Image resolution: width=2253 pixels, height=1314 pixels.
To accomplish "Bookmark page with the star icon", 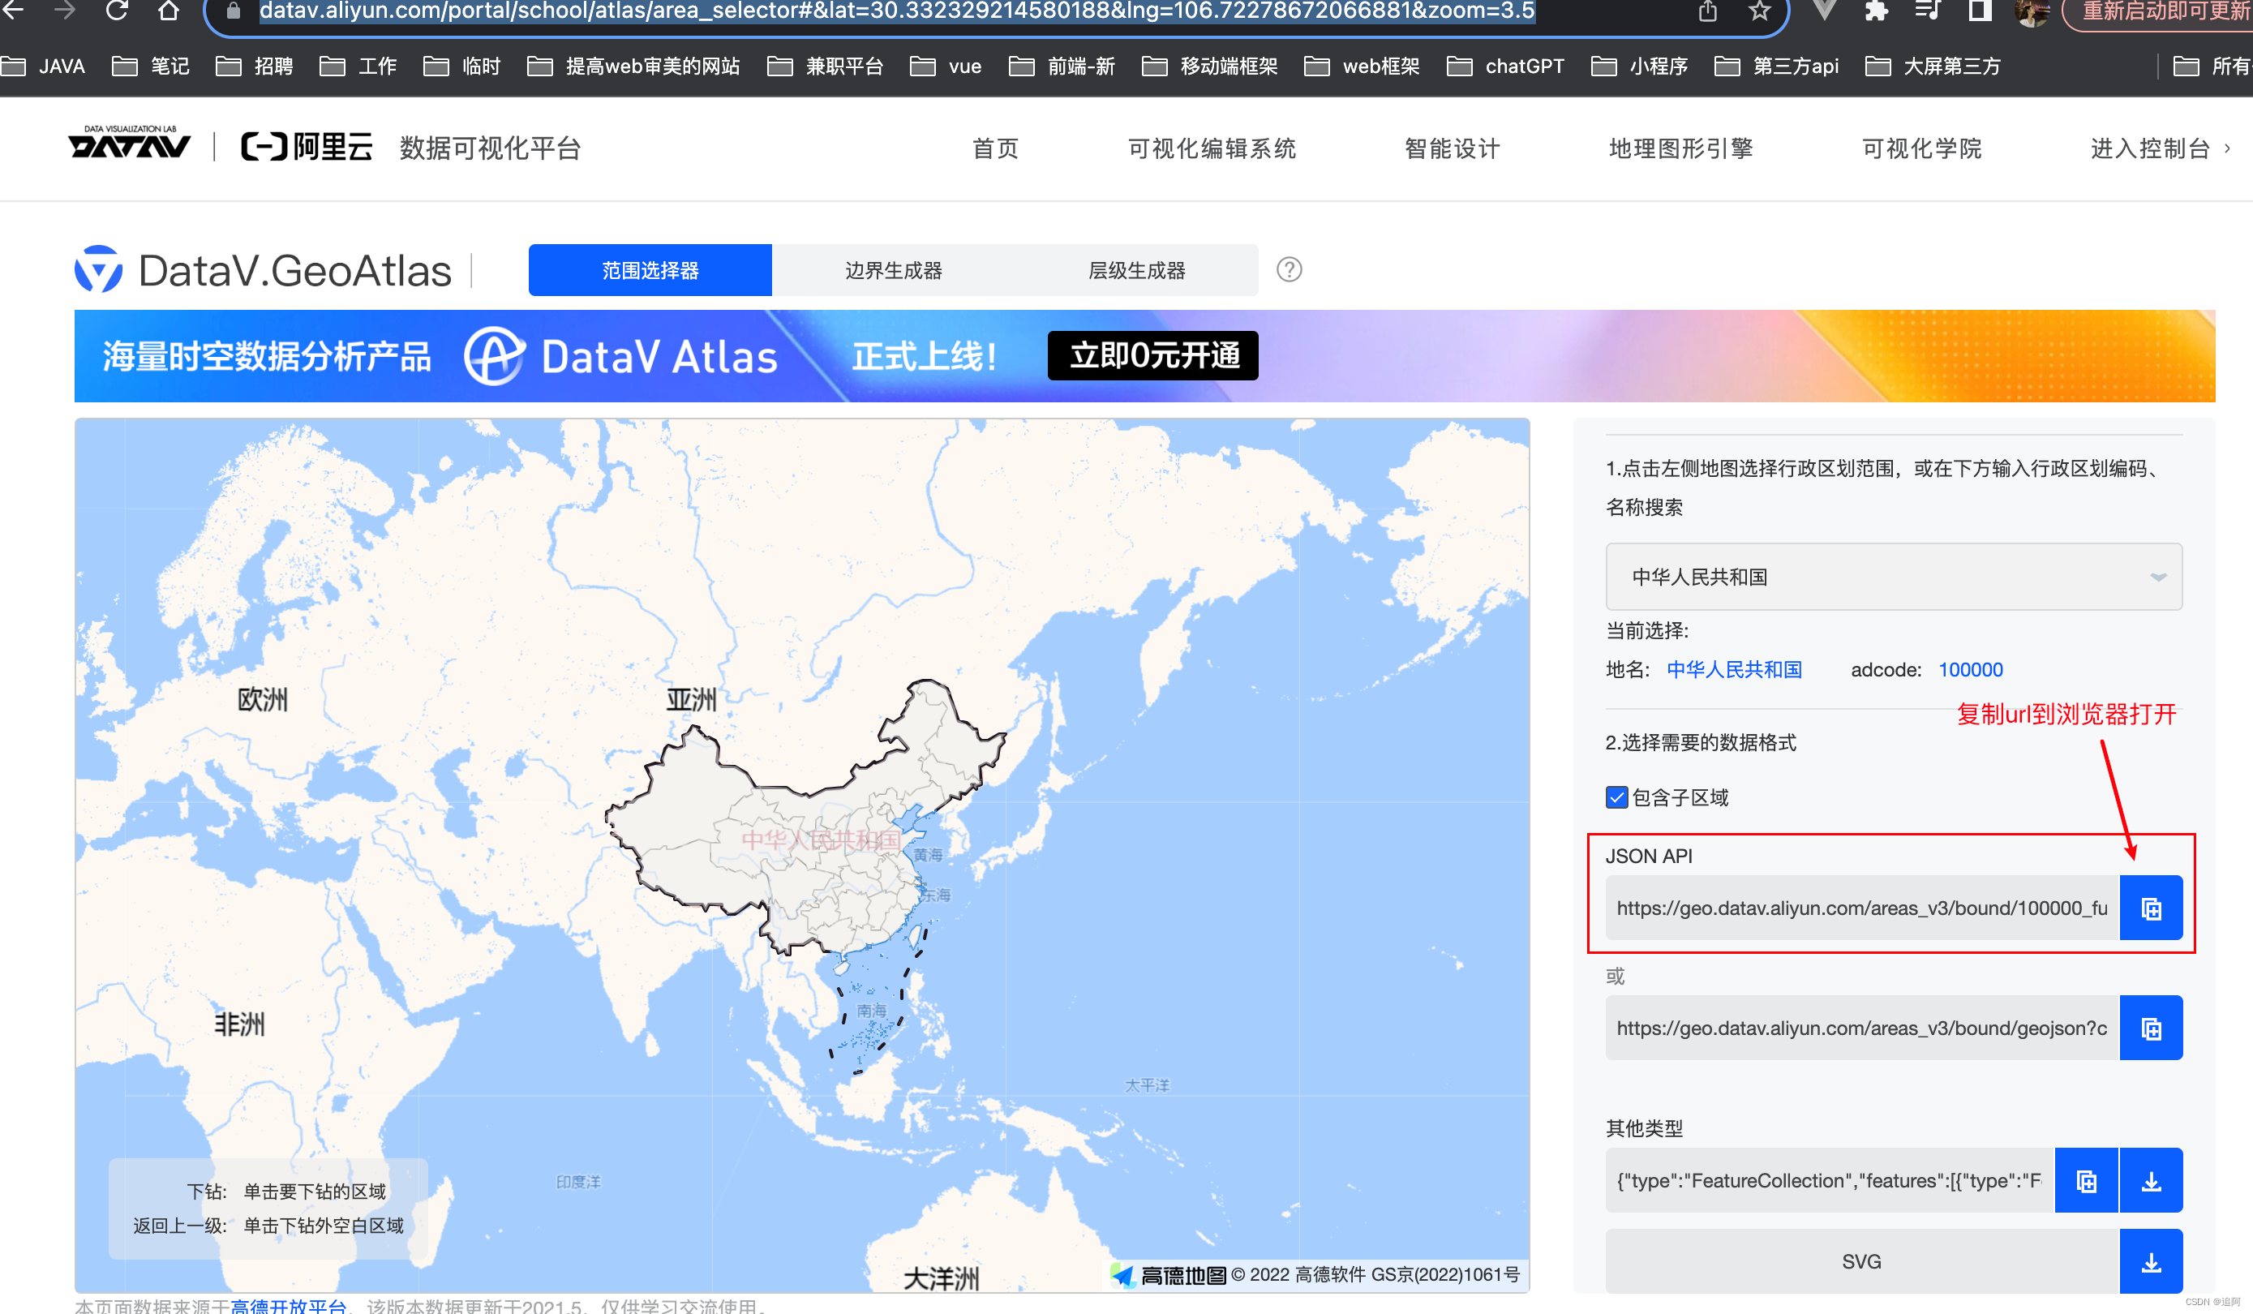I will coord(1758,11).
